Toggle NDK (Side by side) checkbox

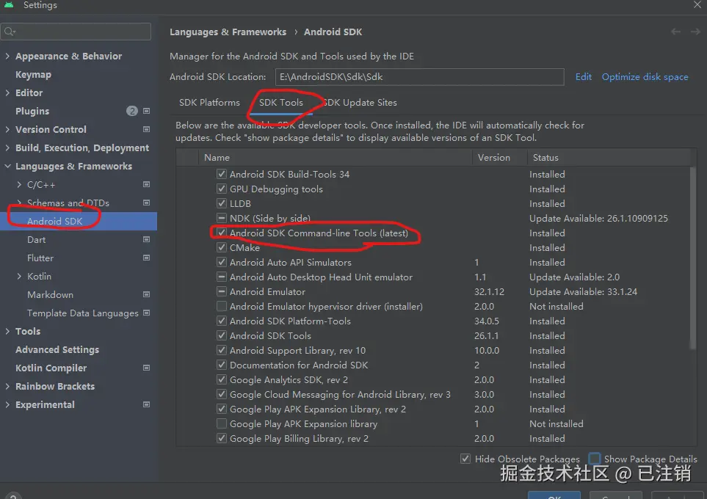222,218
